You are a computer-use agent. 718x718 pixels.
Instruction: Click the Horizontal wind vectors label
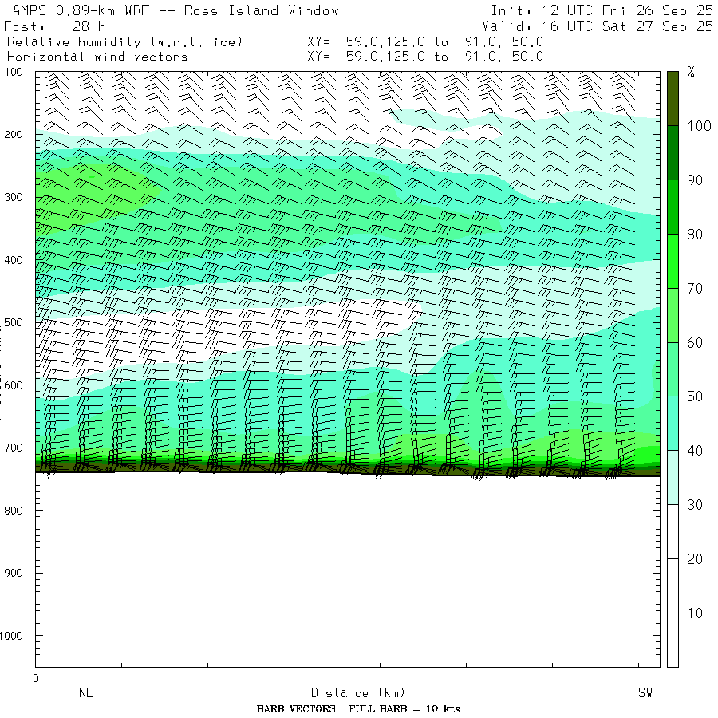pyautogui.click(x=97, y=57)
